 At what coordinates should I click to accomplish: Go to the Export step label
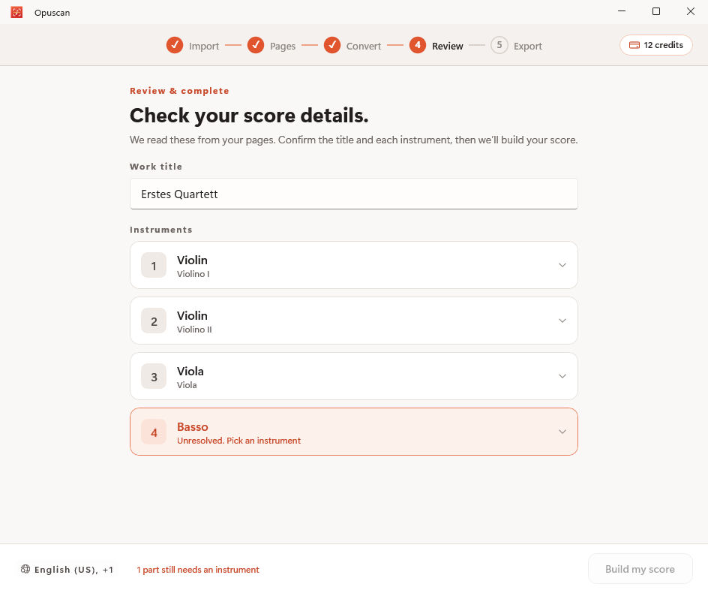coord(528,46)
